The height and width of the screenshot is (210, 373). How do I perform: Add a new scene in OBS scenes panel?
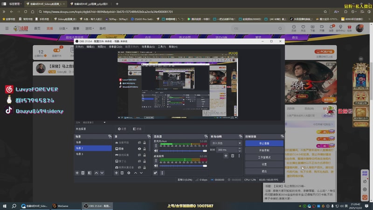click(x=77, y=173)
